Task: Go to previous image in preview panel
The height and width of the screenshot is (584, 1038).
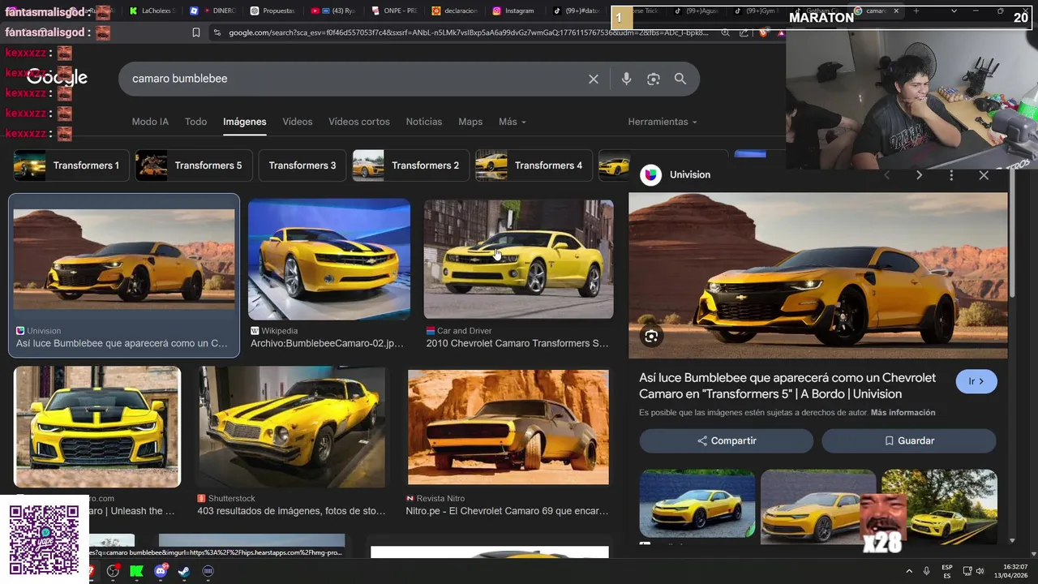Action: pyautogui.click(x=886, y=175)
